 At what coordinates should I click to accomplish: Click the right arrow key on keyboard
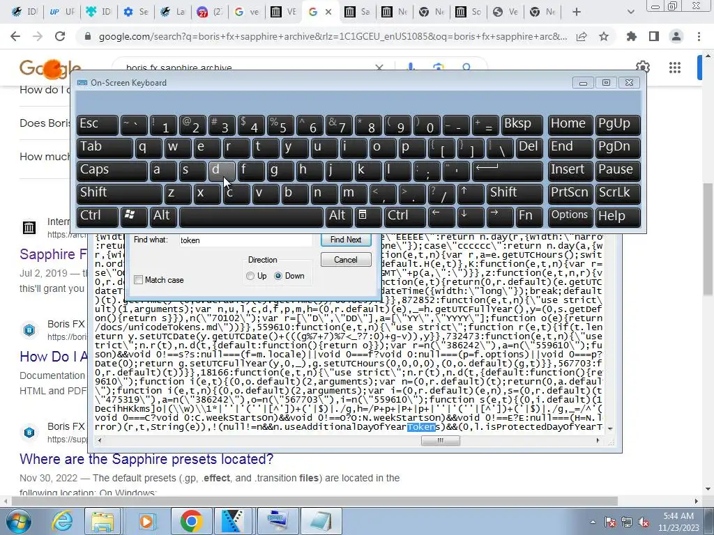(499, 216)
